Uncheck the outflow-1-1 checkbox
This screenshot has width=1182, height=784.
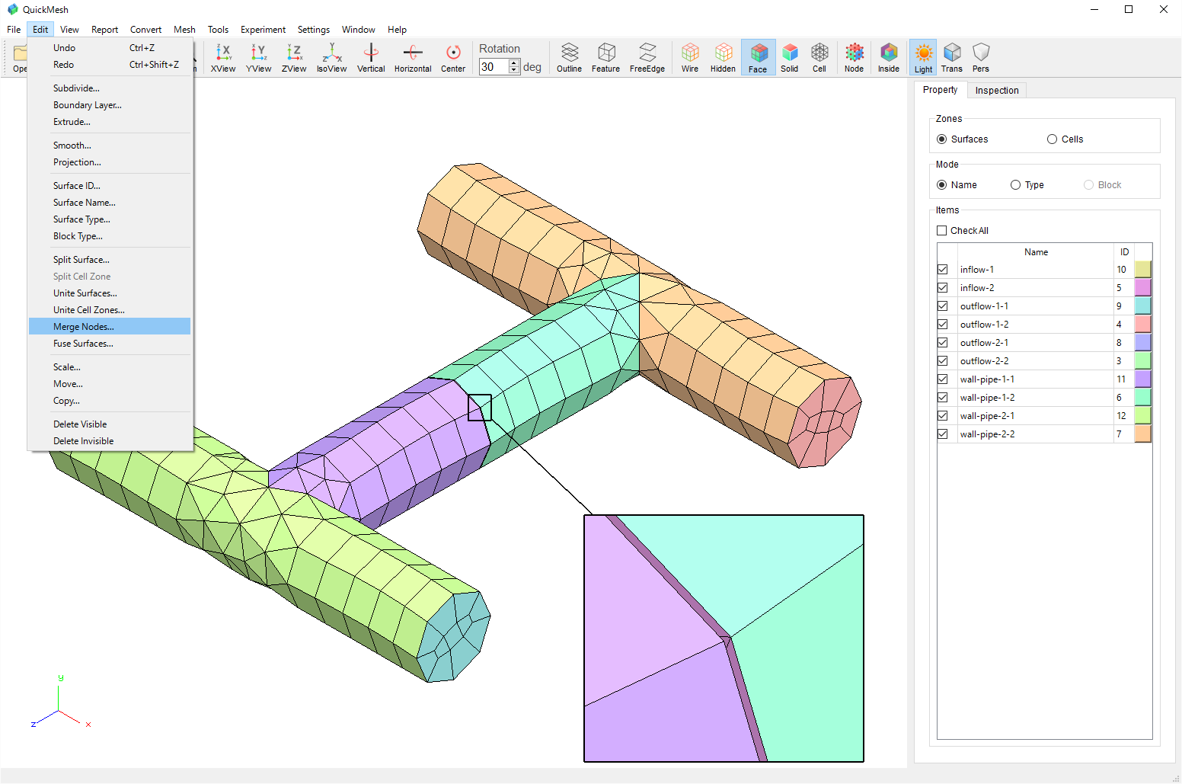(x=943, y=306)
